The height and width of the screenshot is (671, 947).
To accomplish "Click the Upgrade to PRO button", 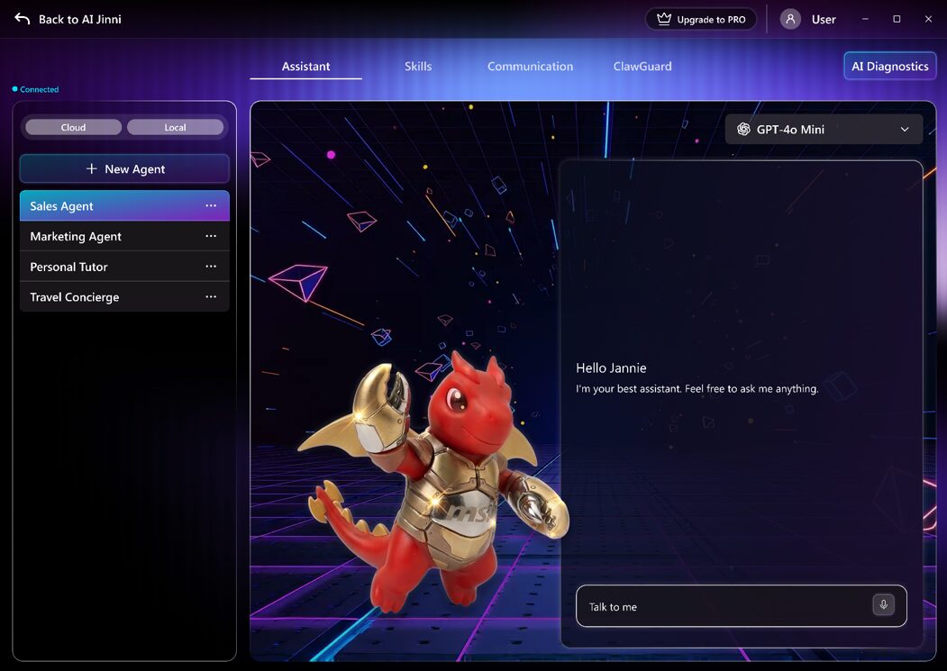I will click(x=701, y=19).
